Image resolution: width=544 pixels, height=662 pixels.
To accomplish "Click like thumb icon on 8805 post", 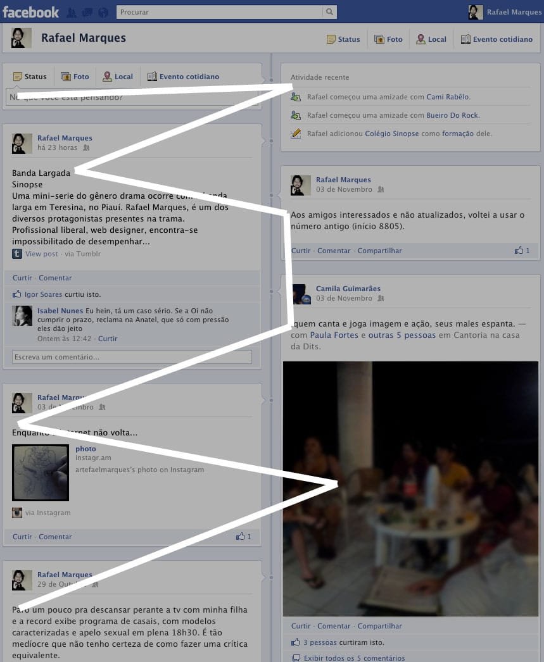I will pyautogui.click(x=519, y=251).
